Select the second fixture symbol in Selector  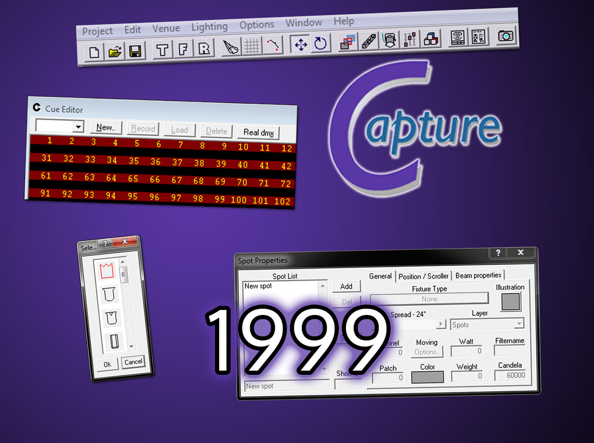coord(109,294)
